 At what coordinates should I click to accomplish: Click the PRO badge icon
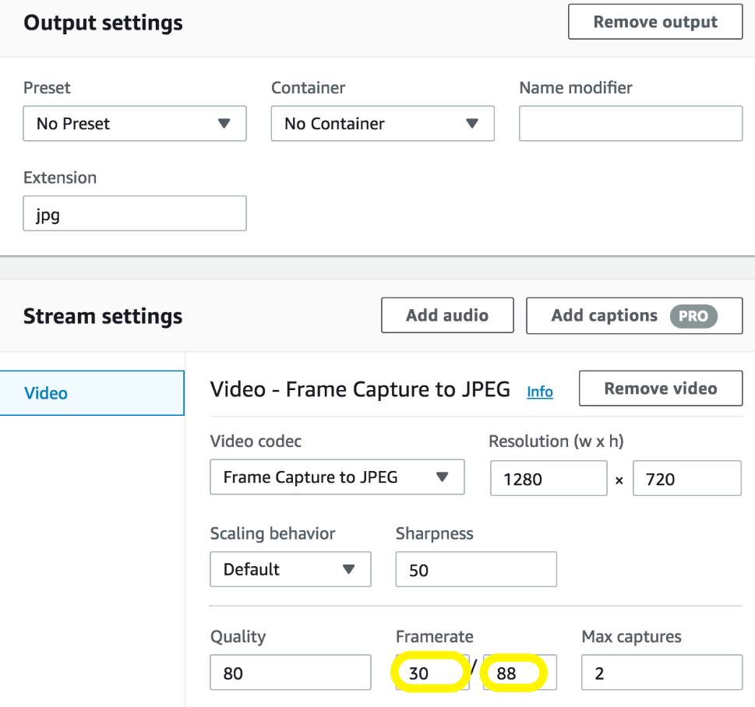[693, 316]
